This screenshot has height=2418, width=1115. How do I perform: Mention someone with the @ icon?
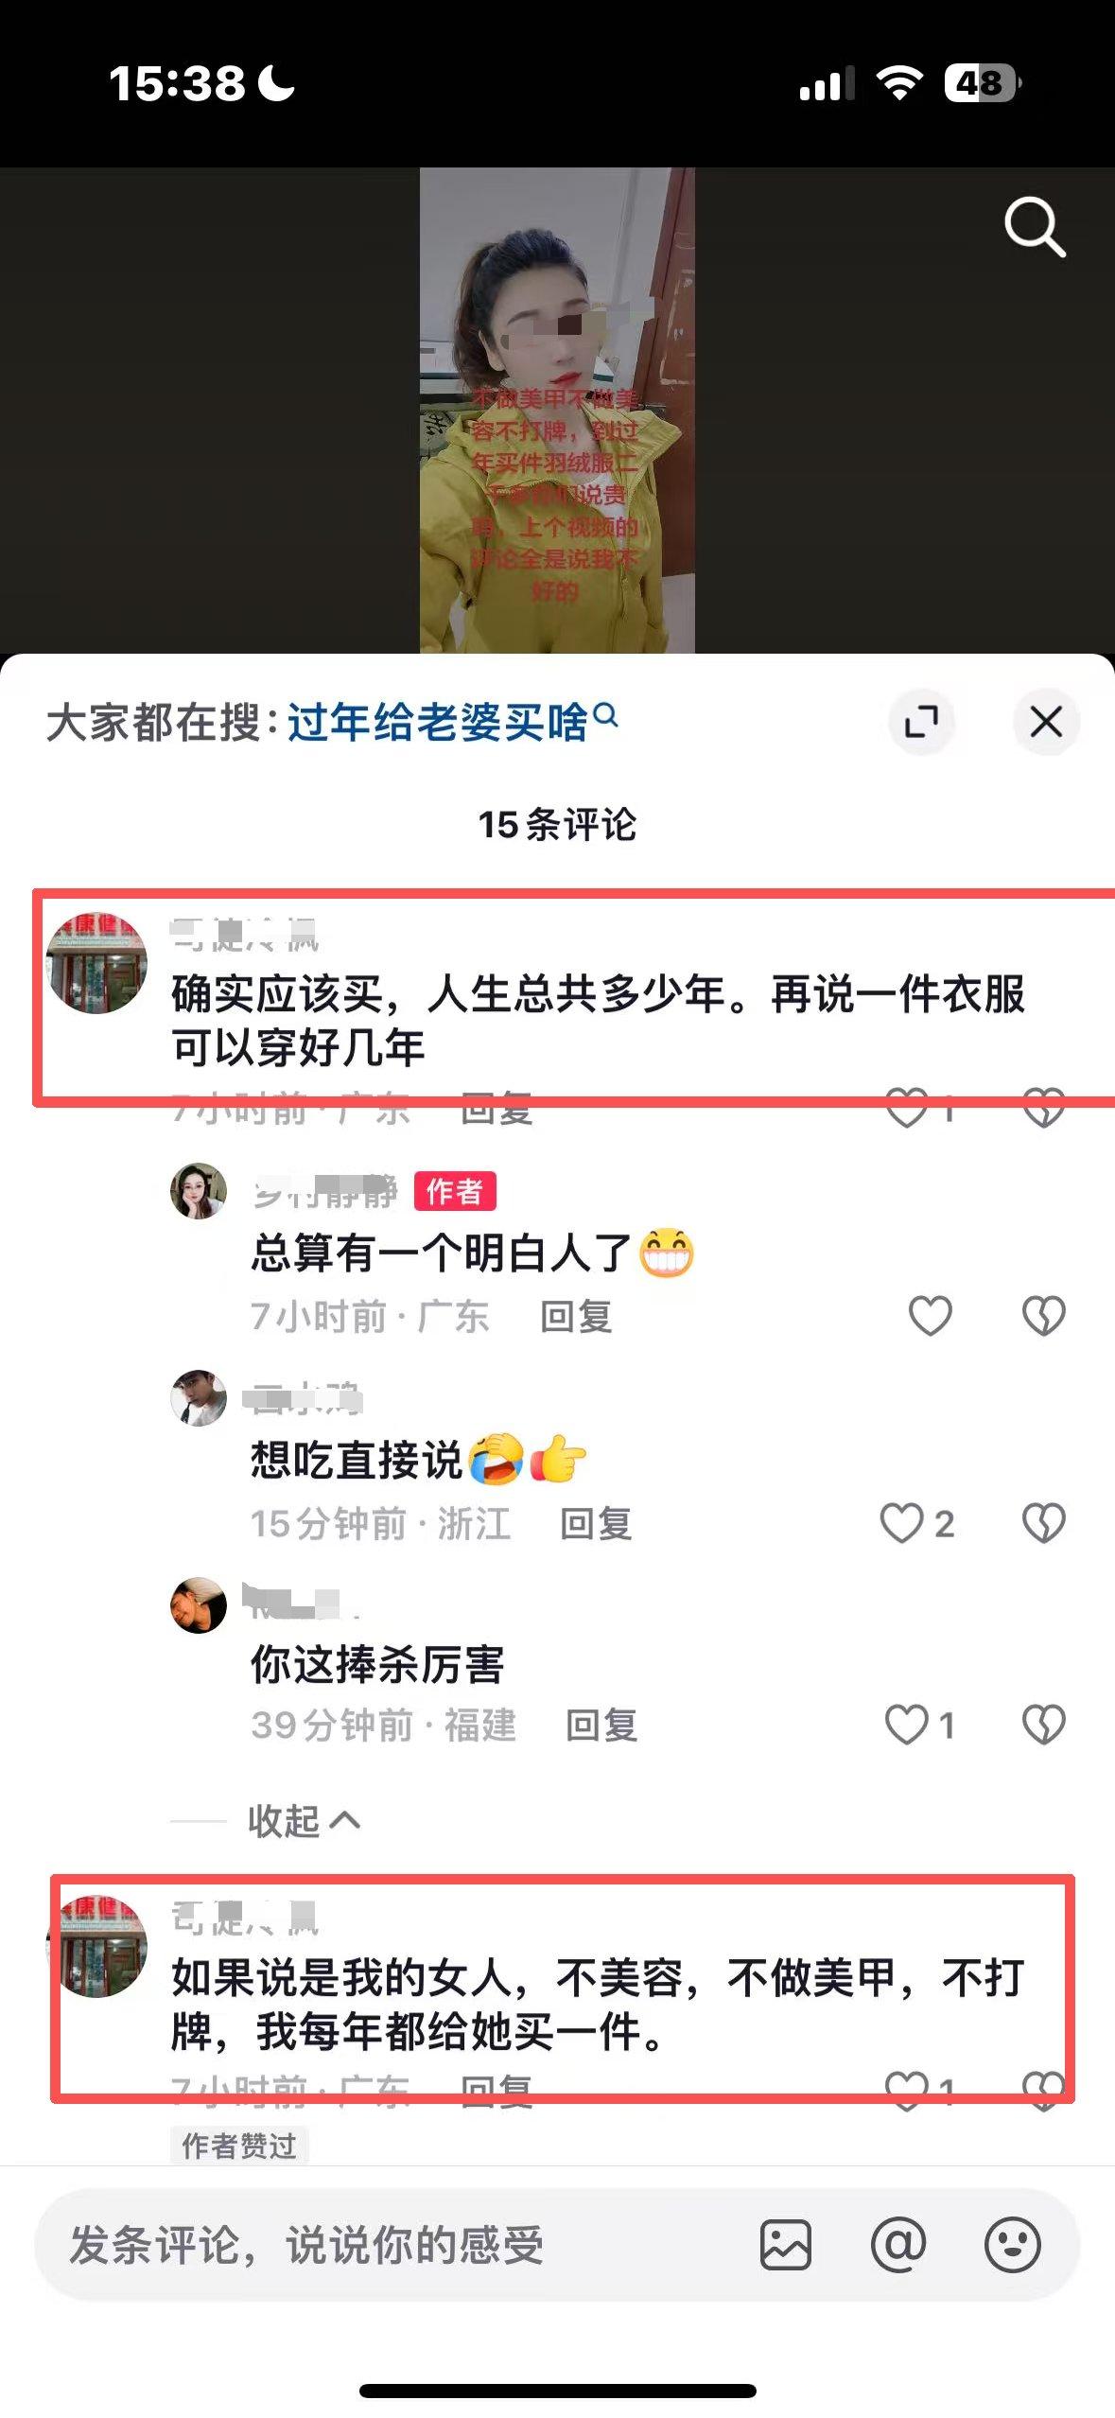coord(898,2244)
